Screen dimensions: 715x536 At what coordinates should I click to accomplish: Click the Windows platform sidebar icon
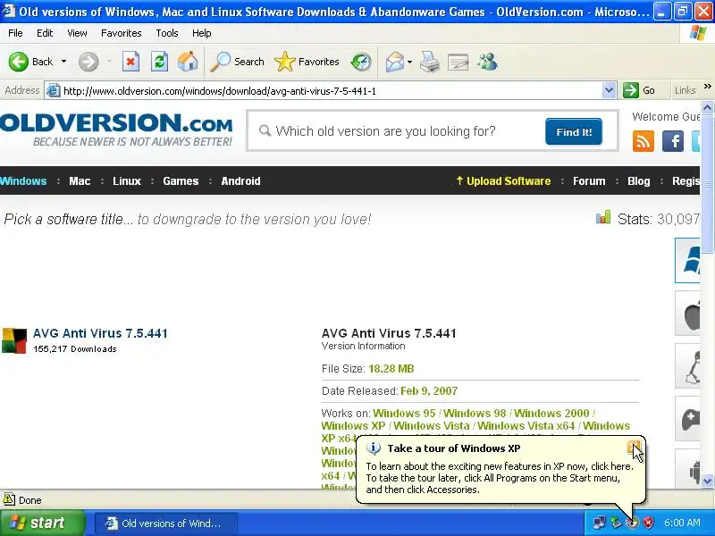[x=688, y=260]
